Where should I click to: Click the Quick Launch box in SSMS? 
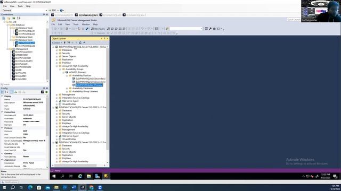tap(294, 20)
